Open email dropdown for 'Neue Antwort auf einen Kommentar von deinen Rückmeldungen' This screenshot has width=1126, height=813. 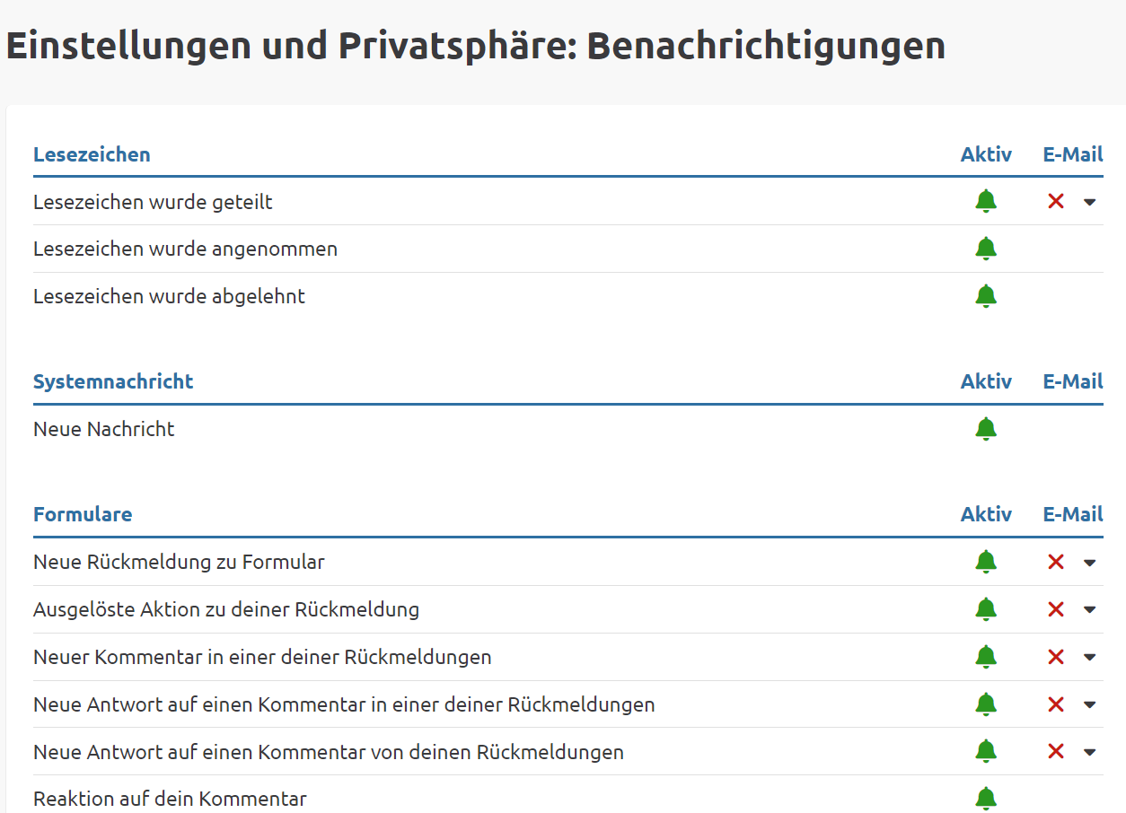point(1090,753)
